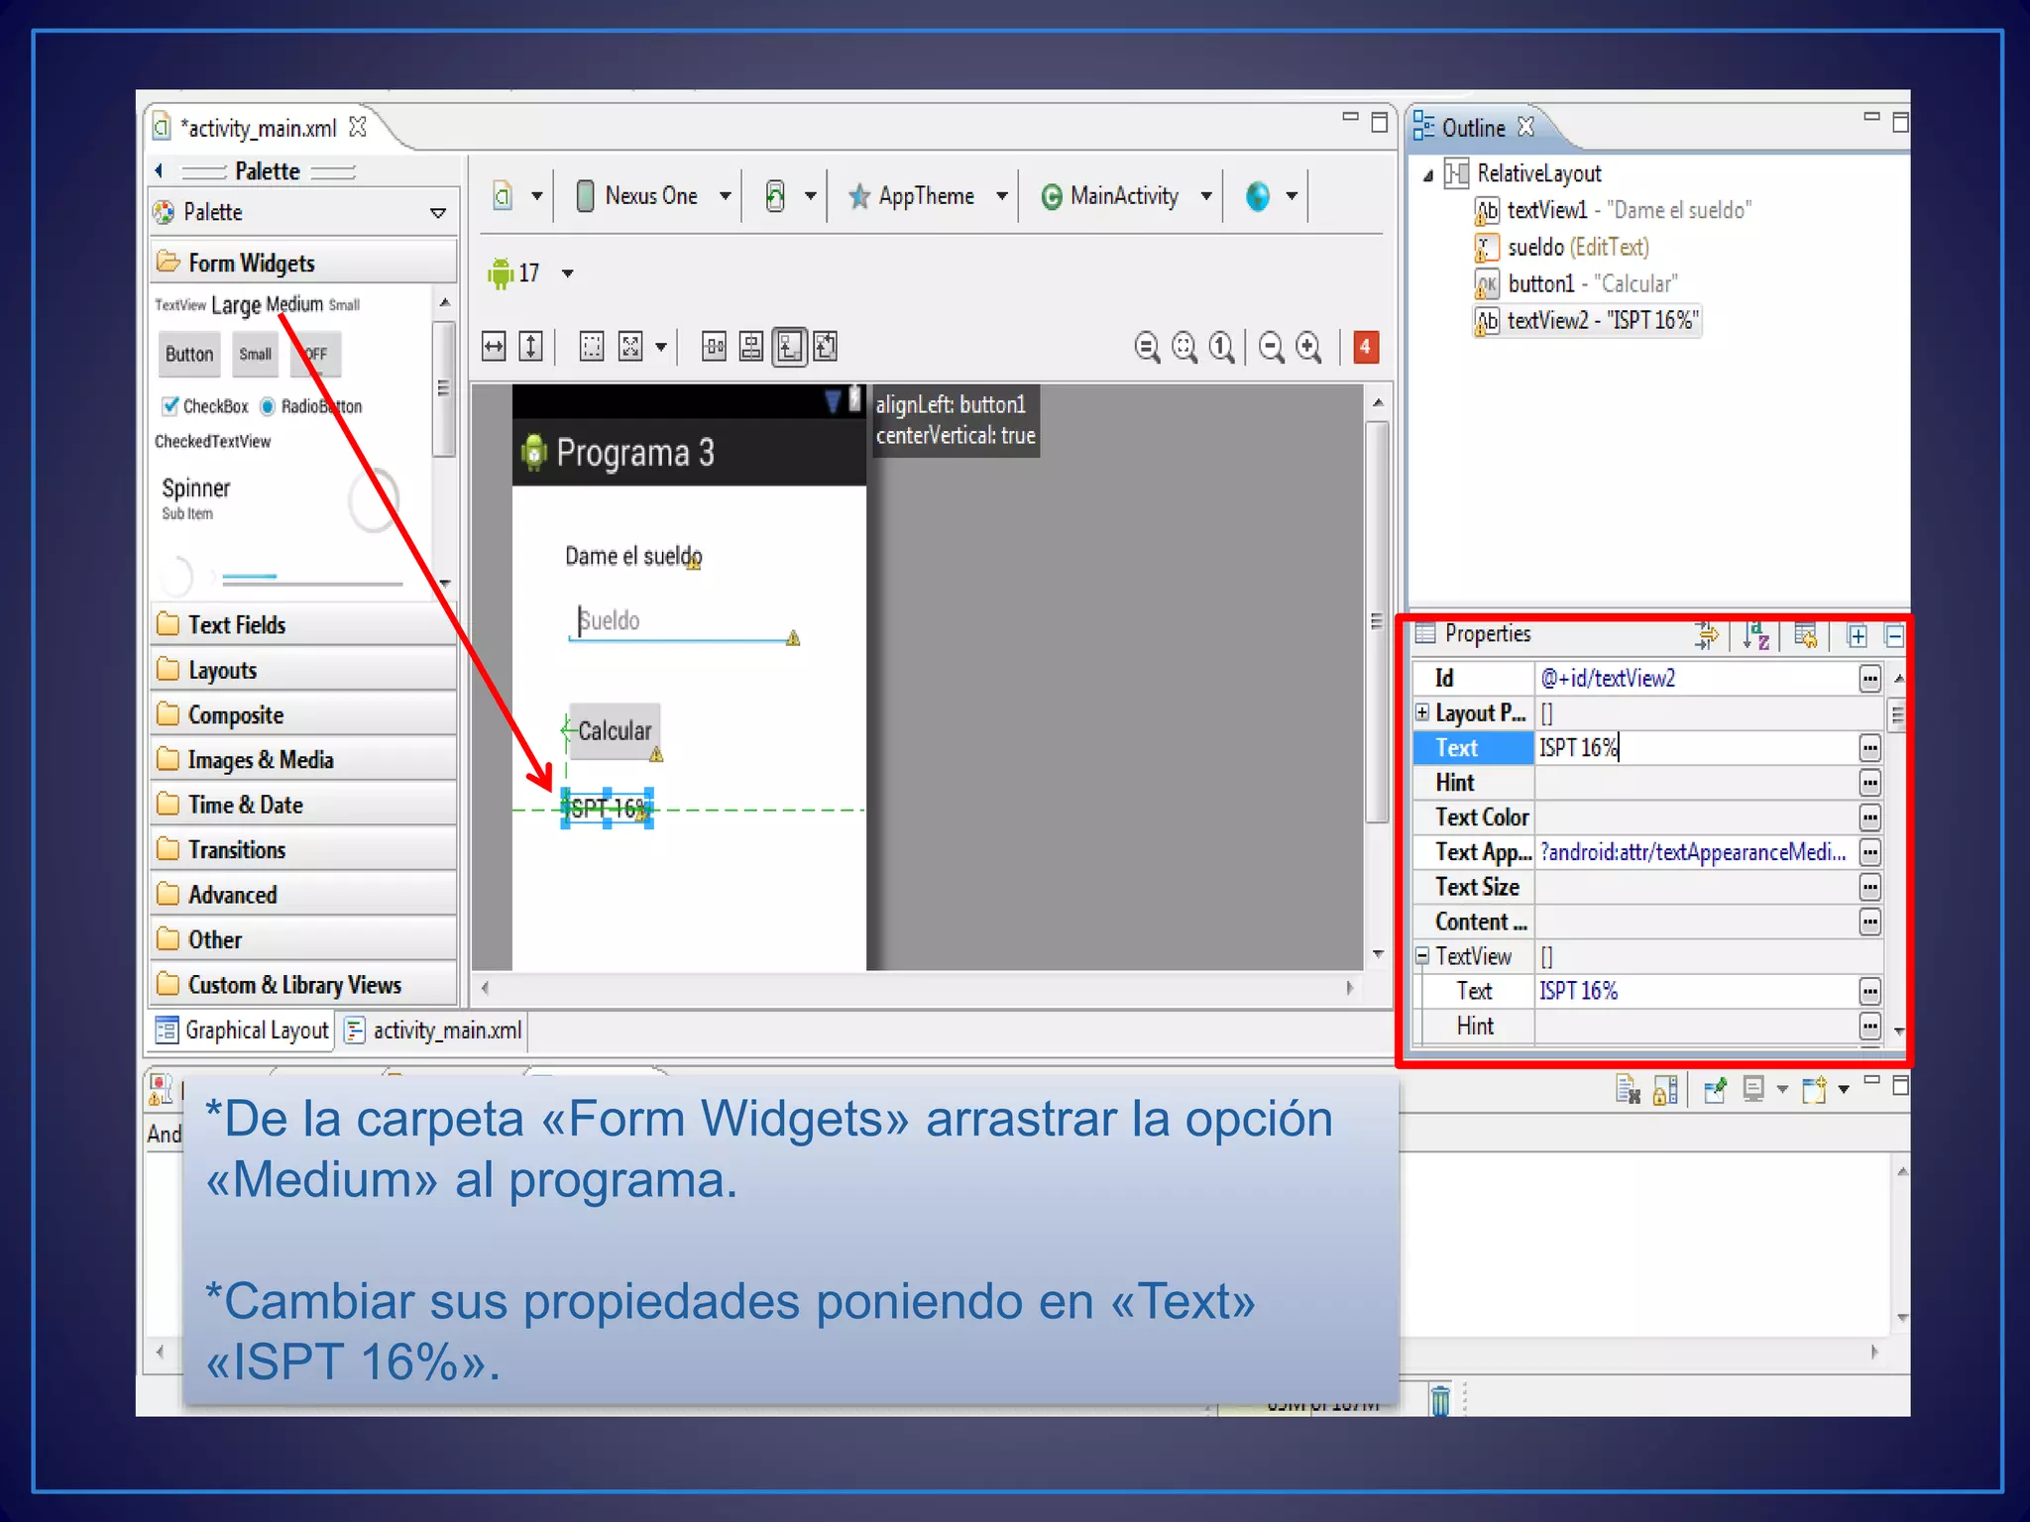Switch to the activity_main.xml source tab
This screenshot has height=1522, width=2030.
pyautogui.click(x=433, y=1031)
